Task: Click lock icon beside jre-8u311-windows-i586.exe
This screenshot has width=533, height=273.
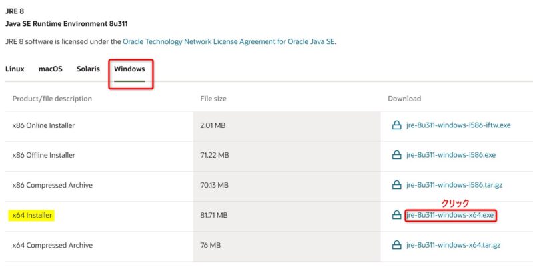Action: click(x=396, y=155)
